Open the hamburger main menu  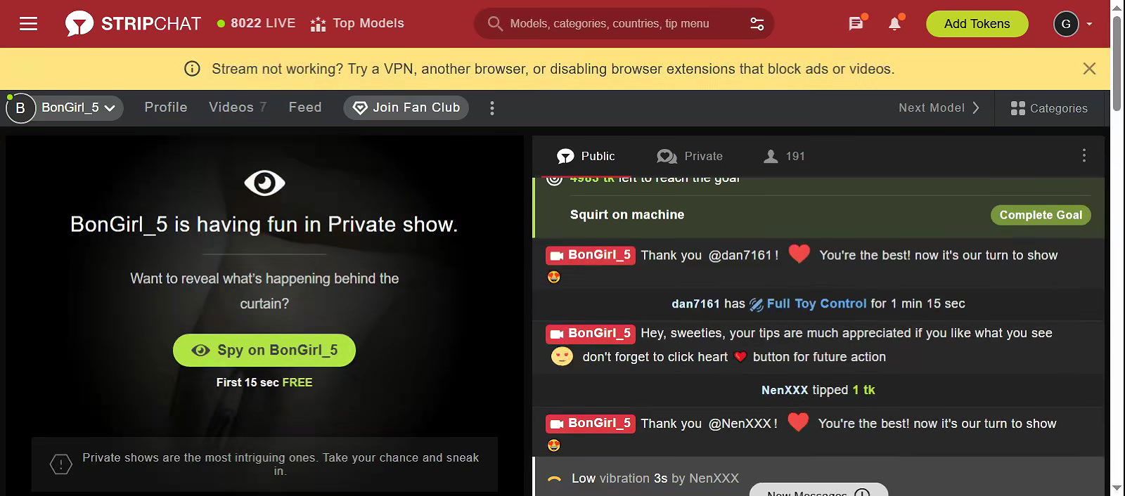(28, 24)
